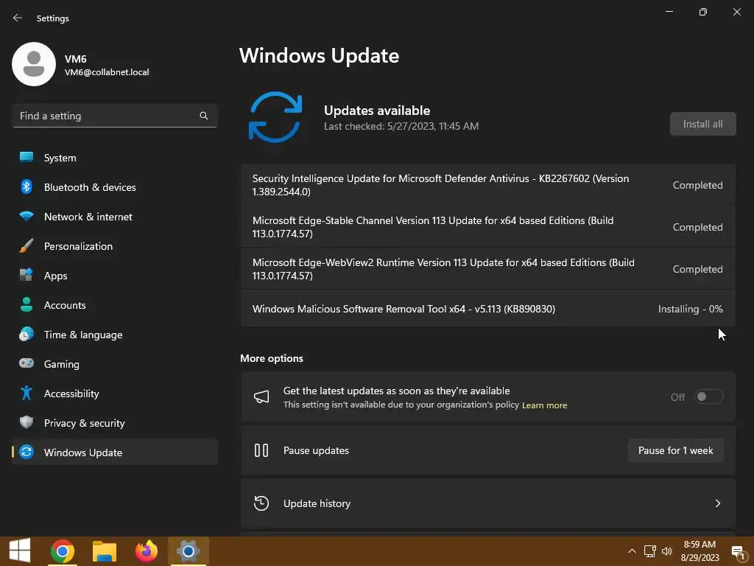Show hidden tray icons caret

pos(632,551)
